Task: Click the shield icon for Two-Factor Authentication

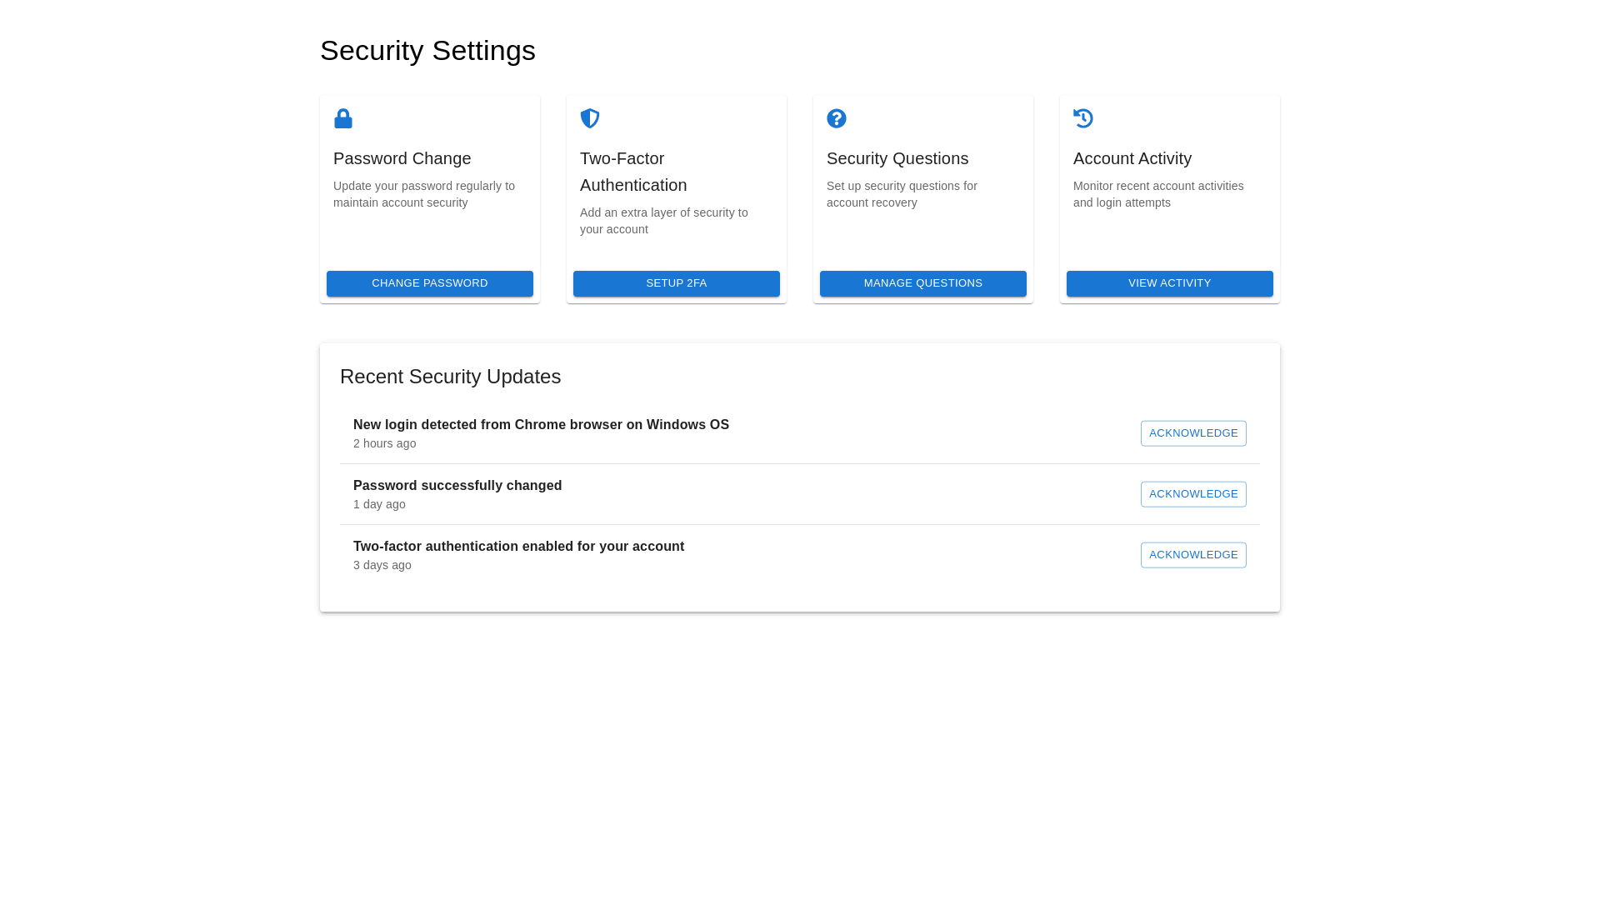Action: pos(589,118)
